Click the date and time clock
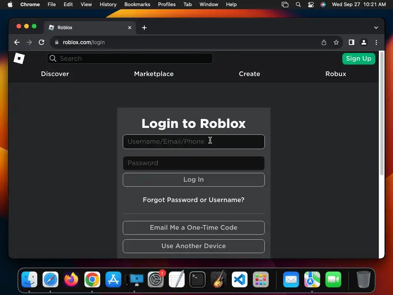 pyautogui.click(x=359, y=5)
